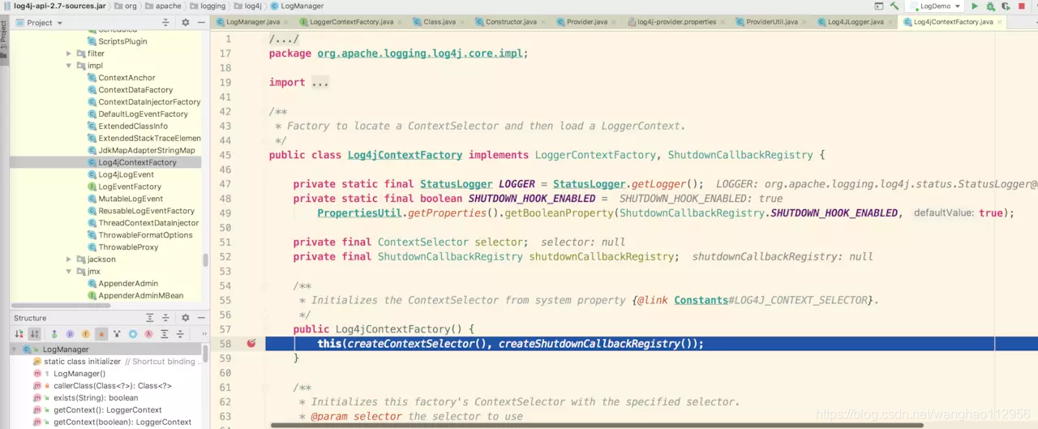Screen dimensions: 1038x429
Task: Select exists(String) method in Structure
Action: [96, 398]
